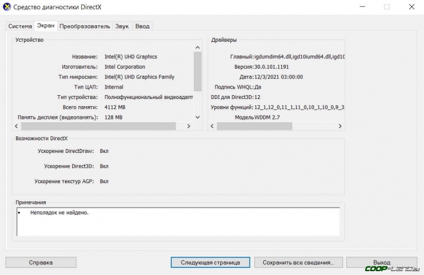Switch to the Система tab
Image resolution: width=424 pixels, height=275 pixels.
(x=20, y=26)
